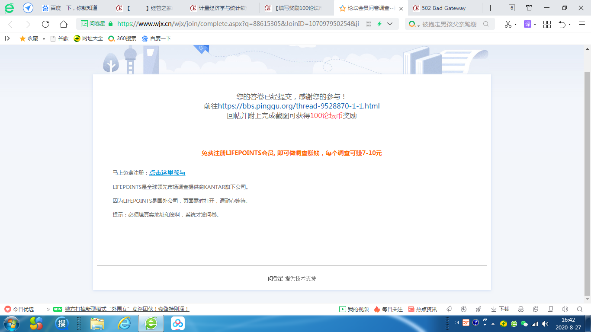Open the skin shirt icon
Viewport: 591px width, 332px height.
pos(529,8)
